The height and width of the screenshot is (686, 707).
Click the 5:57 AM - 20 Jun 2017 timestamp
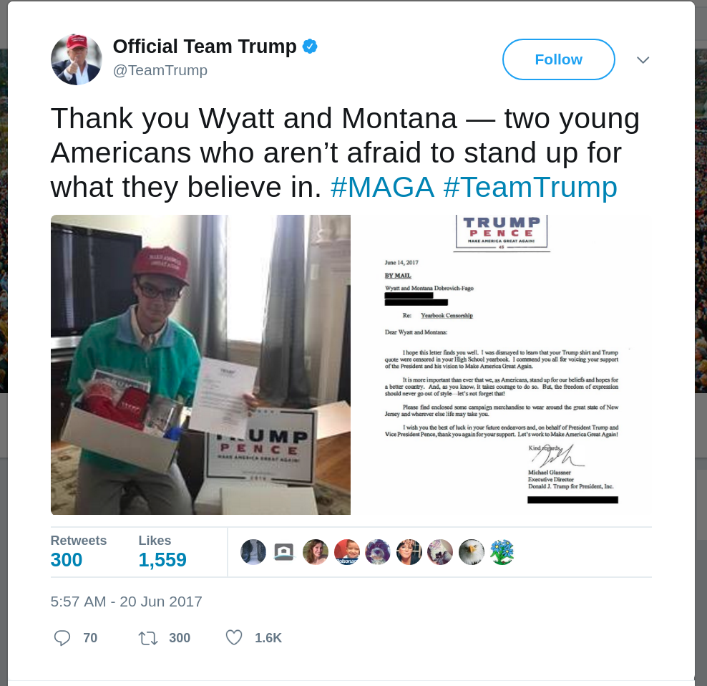[x=126, y=602]
